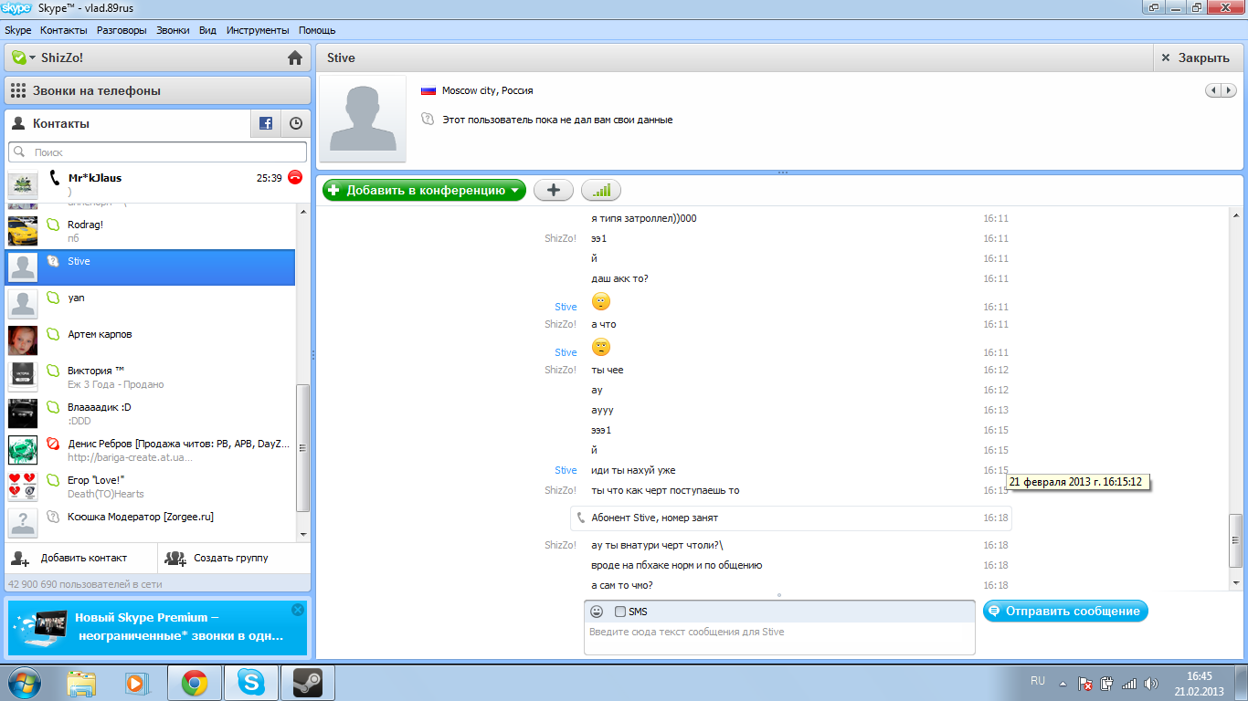
Task: Close the Skype Premium ad banner
Action: click(x=297, y=610)
